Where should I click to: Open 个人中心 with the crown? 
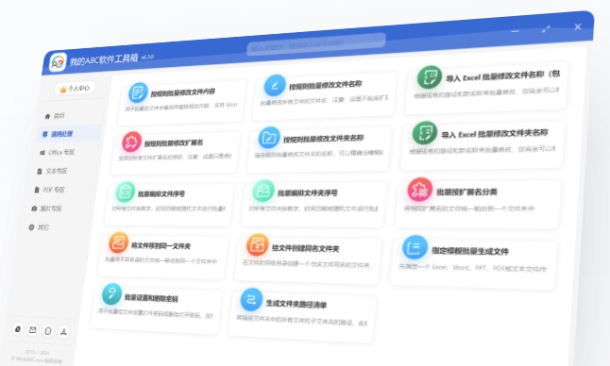75,89
